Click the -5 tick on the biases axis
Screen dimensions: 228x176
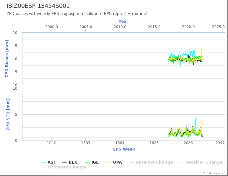tap(15, 72)
